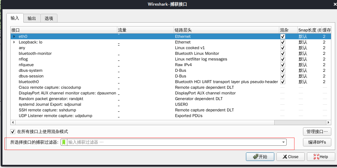Toggle promiscuous checkbox for dbus-system
337x168 pixels.
283,70
